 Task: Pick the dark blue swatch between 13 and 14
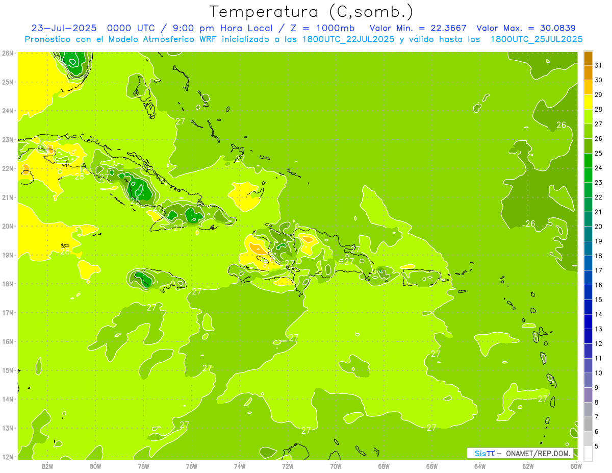pyautogui.click(x=588, y=321)
